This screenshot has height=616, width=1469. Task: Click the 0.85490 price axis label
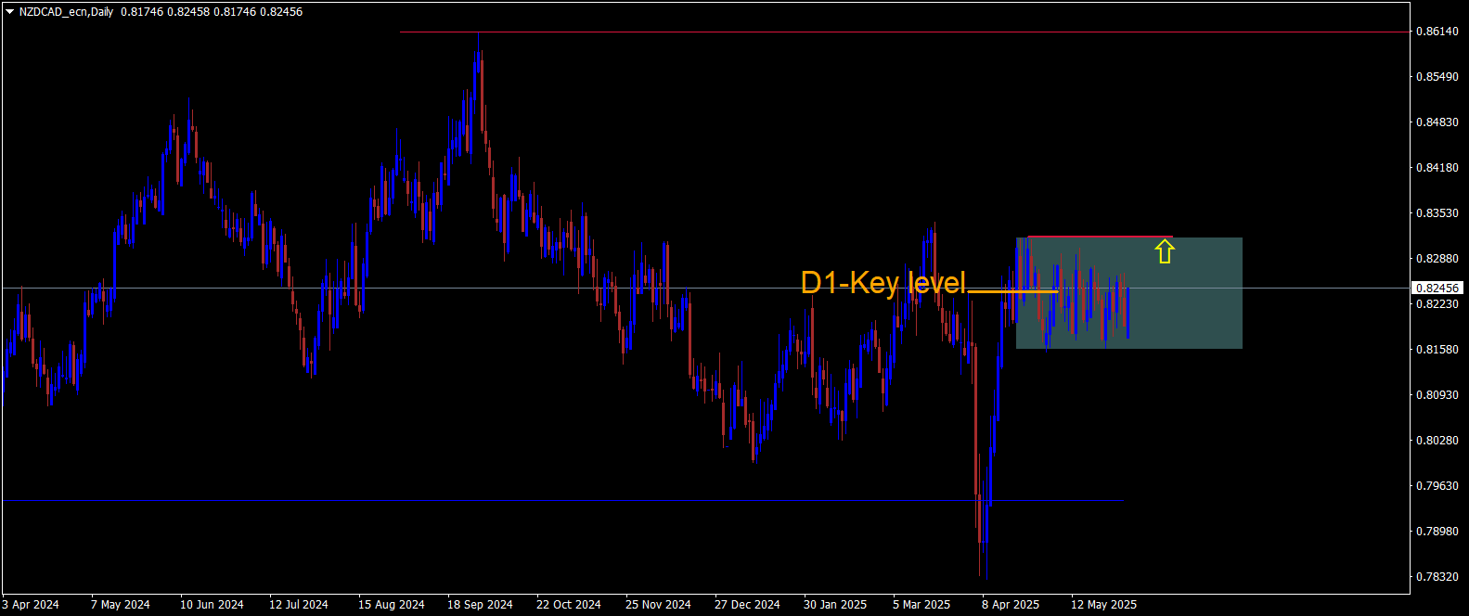point(1437,77)
